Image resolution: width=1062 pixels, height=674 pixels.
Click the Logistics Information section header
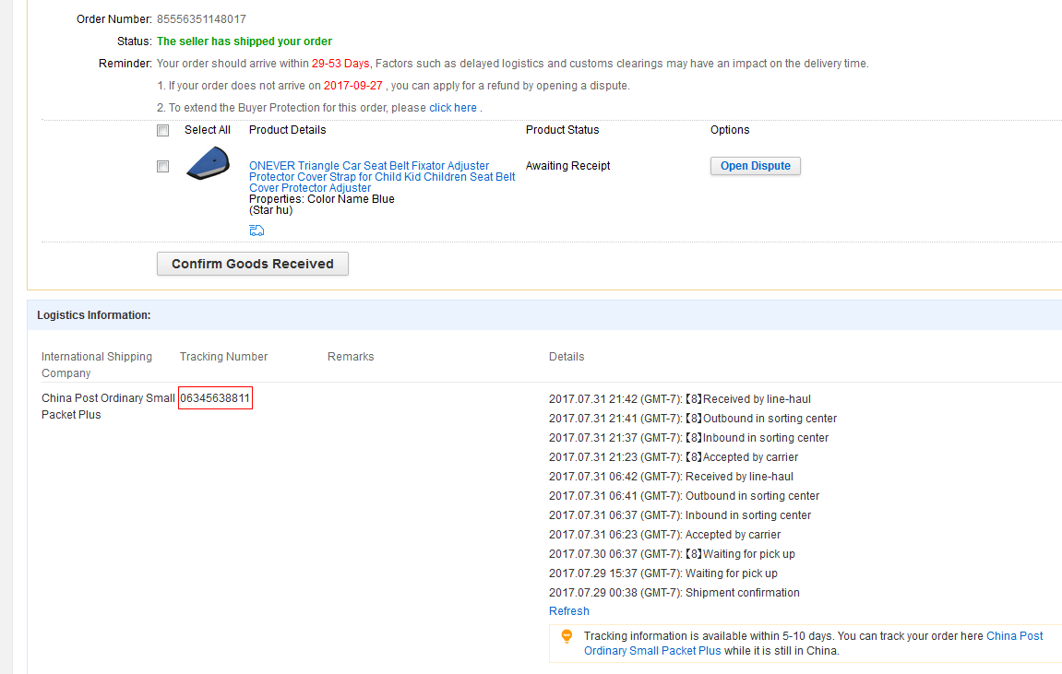pyautogui.click(x=93, y=315)
